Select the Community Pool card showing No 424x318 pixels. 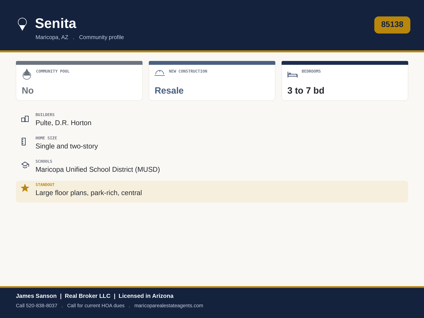(x=79, y=81)
